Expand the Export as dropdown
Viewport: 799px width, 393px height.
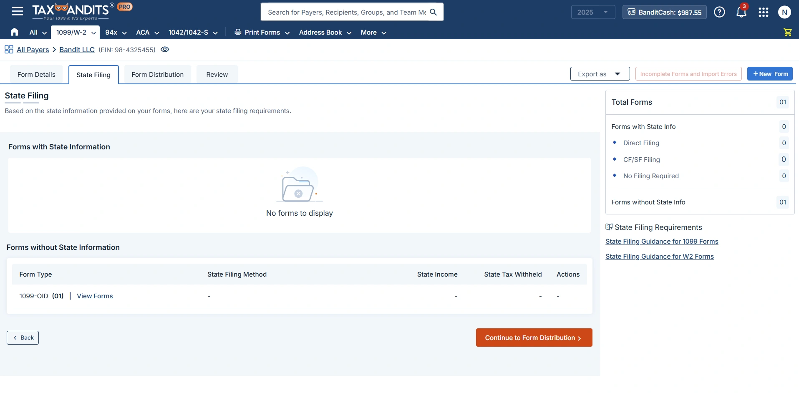click(x=600, y=73)
